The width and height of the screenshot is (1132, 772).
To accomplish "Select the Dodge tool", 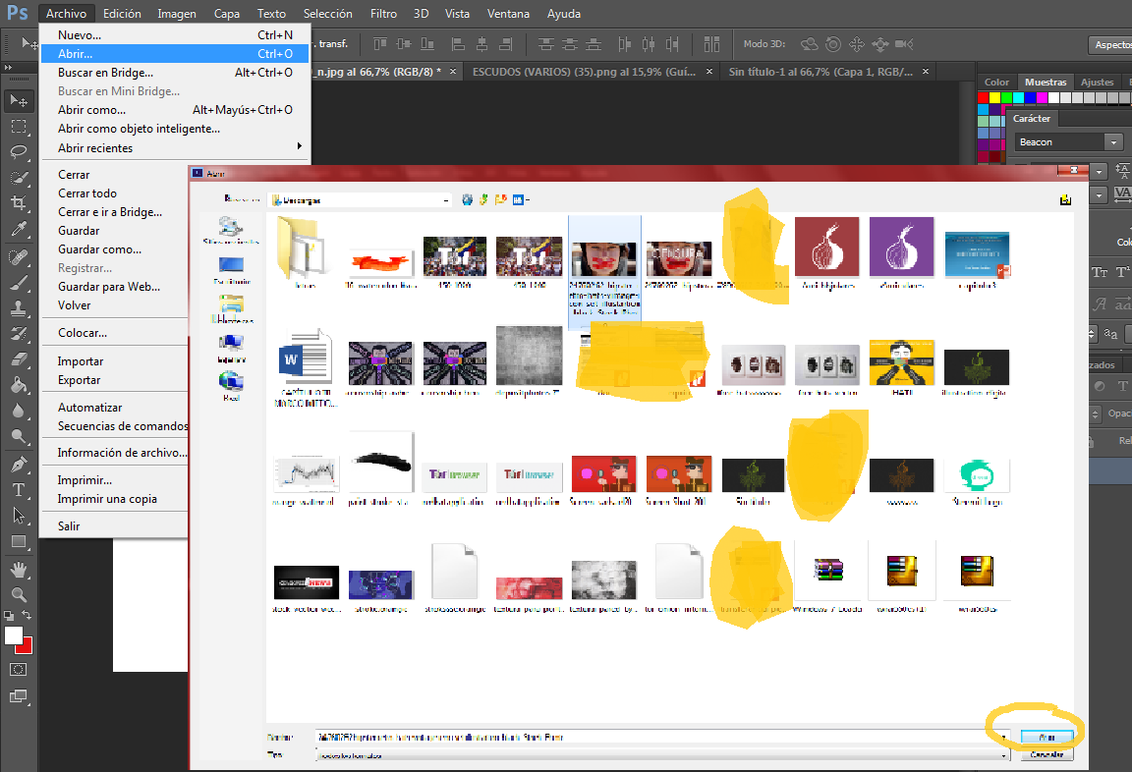I will click(19, 436).
